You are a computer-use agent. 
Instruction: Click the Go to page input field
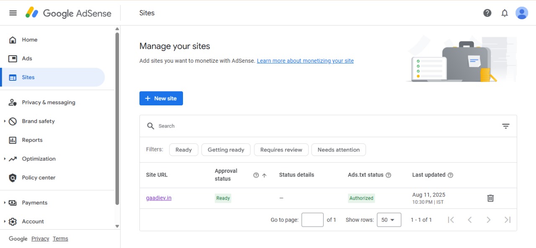pos(312,220)
